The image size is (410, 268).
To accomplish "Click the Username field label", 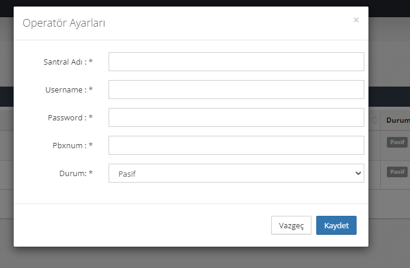I will click(69, 90).
